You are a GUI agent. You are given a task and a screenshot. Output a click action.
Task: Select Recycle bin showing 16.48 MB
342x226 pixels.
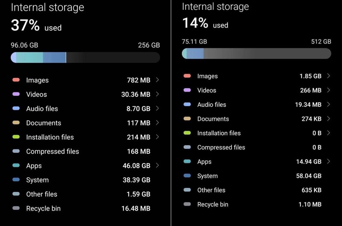[43, 208]
